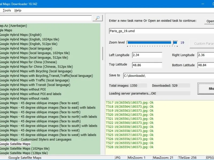Screen dimensions: 214x160
Task: Click the Save to path field
Action: coord(169,76)
